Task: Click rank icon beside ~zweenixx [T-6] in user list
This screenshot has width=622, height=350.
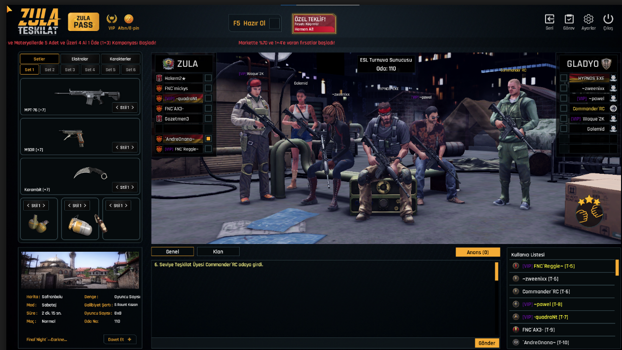Action: coord(516,278)
